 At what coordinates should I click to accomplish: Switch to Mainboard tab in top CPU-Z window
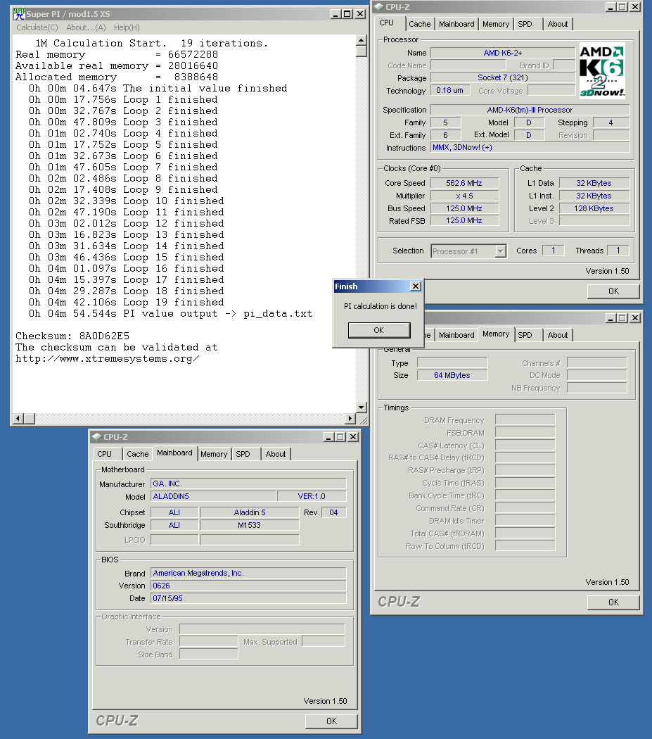456,24
